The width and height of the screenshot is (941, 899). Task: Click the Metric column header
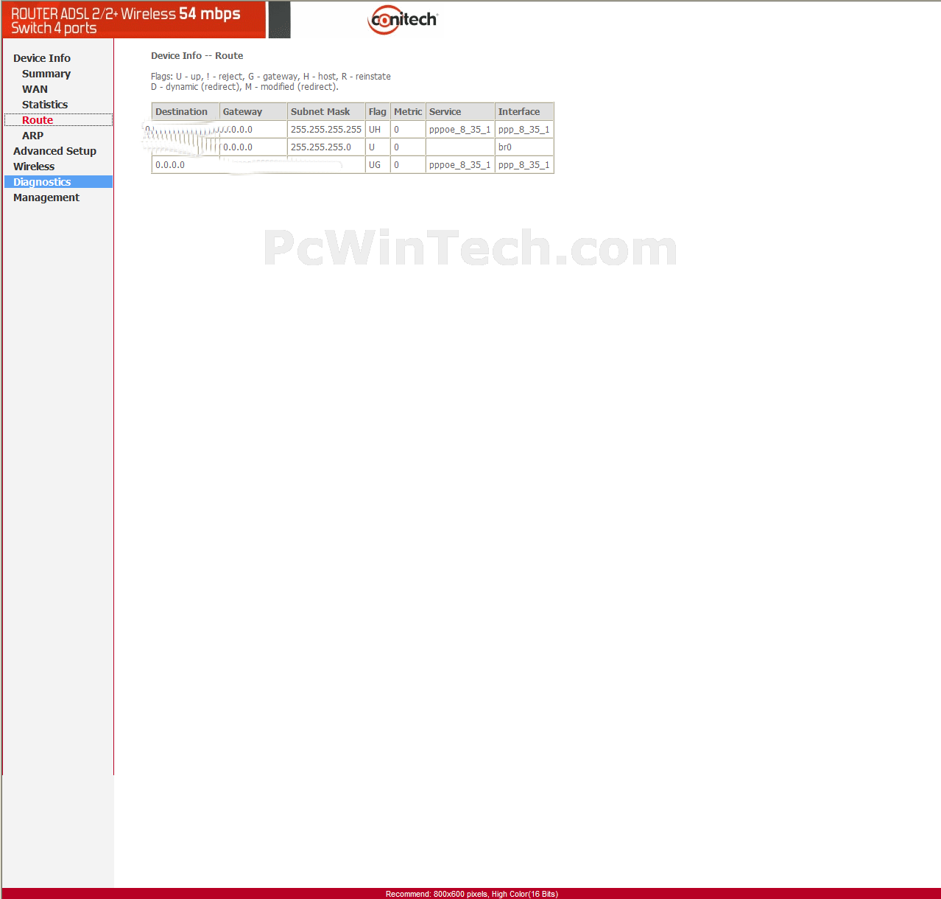[408, 112]
